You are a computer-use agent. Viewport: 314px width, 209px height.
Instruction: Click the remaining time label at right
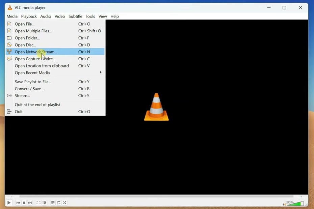302,197
